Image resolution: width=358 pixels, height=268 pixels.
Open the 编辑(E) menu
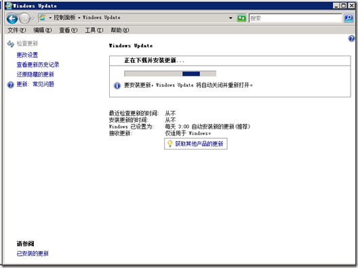coord(43,30)
